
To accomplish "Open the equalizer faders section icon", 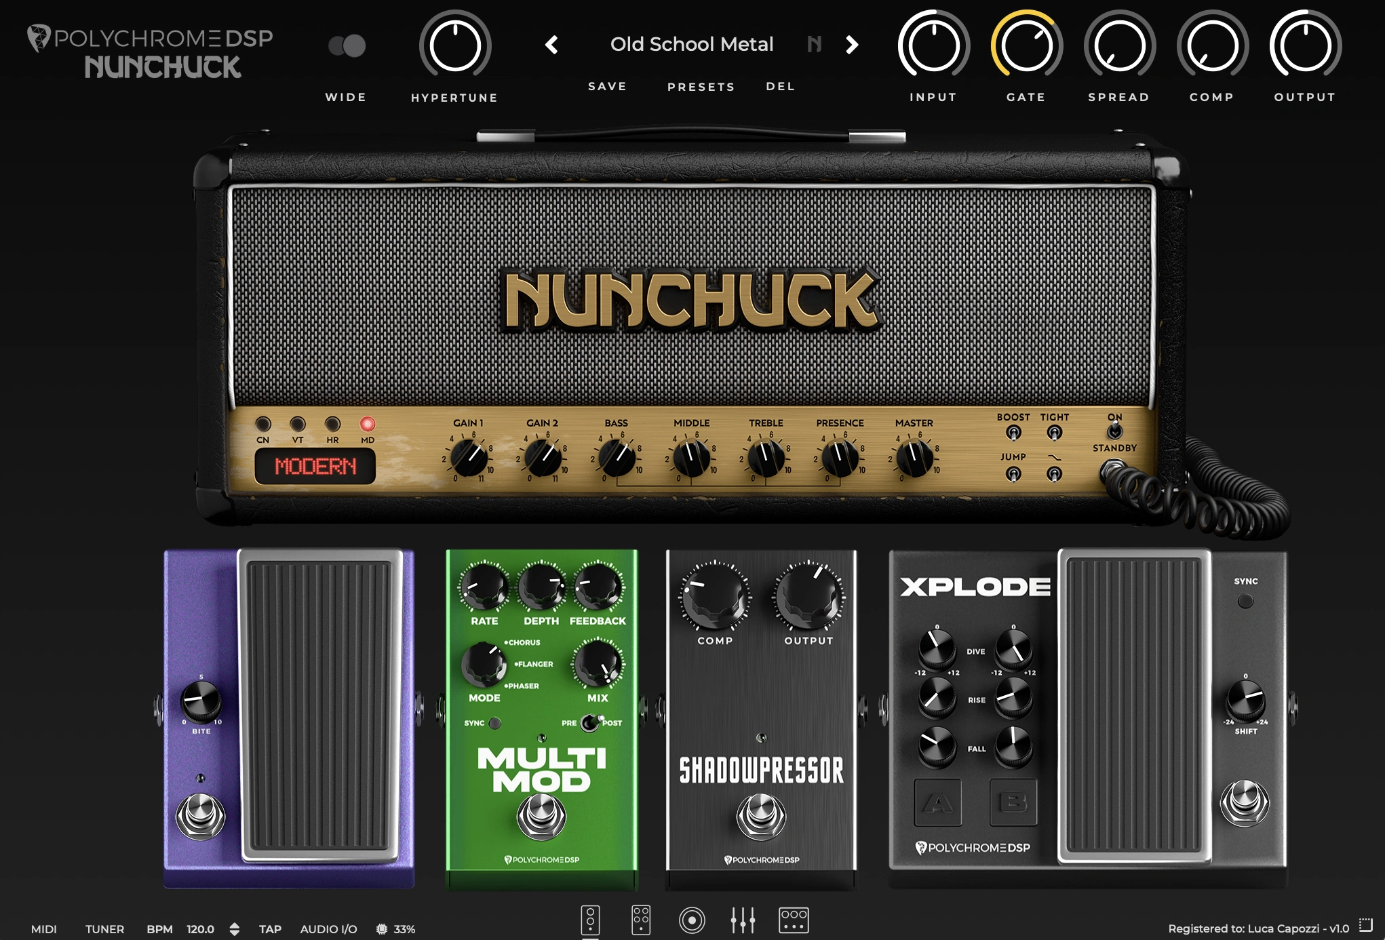I will [743, 920].
